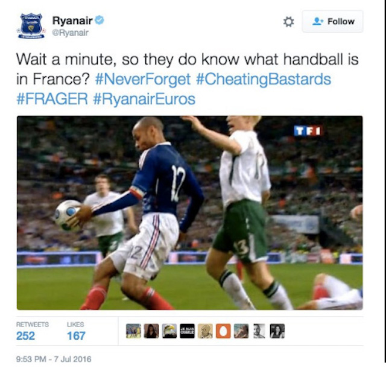Open Ryanair's profile avatar badge
386x371 pixels.
point(31,26)
